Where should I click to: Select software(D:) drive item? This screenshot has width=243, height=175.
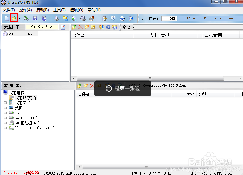(x=26, y=118)
